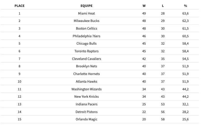Select Chicago Bulls in the standings
The height and width of the screenshot is (125, 201).
point(86,44)
